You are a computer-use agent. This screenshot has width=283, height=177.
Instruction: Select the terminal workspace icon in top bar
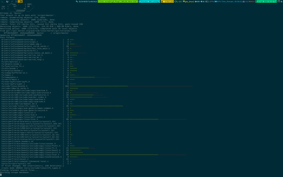click(x=2, y=1)
